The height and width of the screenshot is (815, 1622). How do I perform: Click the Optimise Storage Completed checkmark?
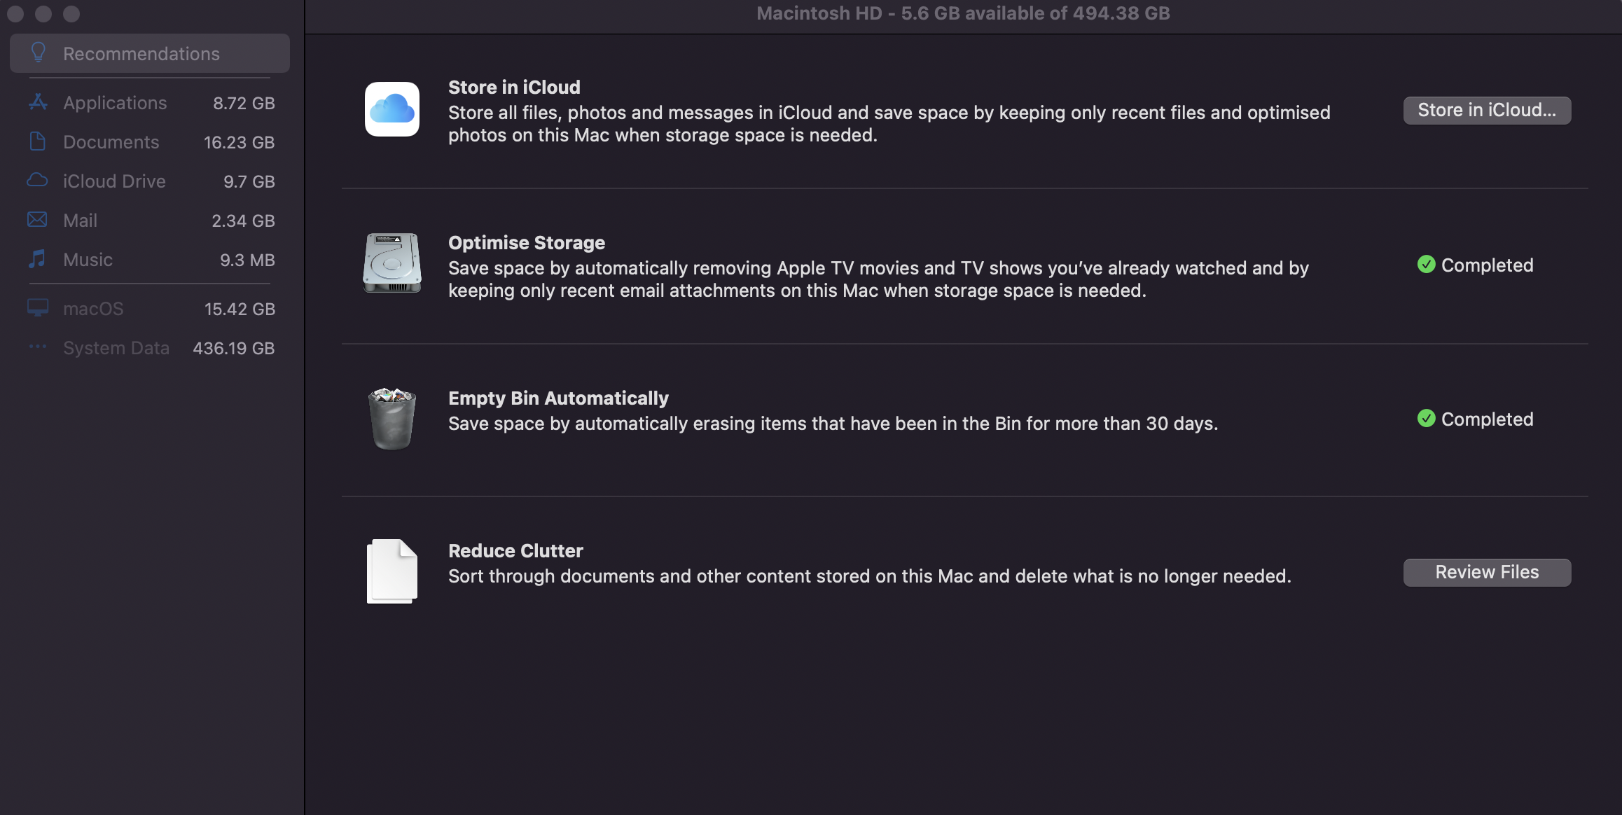click(1427, 265)
